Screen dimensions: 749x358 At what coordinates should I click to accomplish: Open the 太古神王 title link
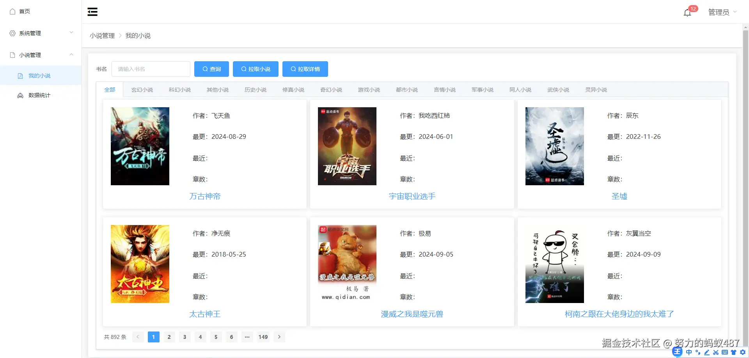click(x=205, y=314)
